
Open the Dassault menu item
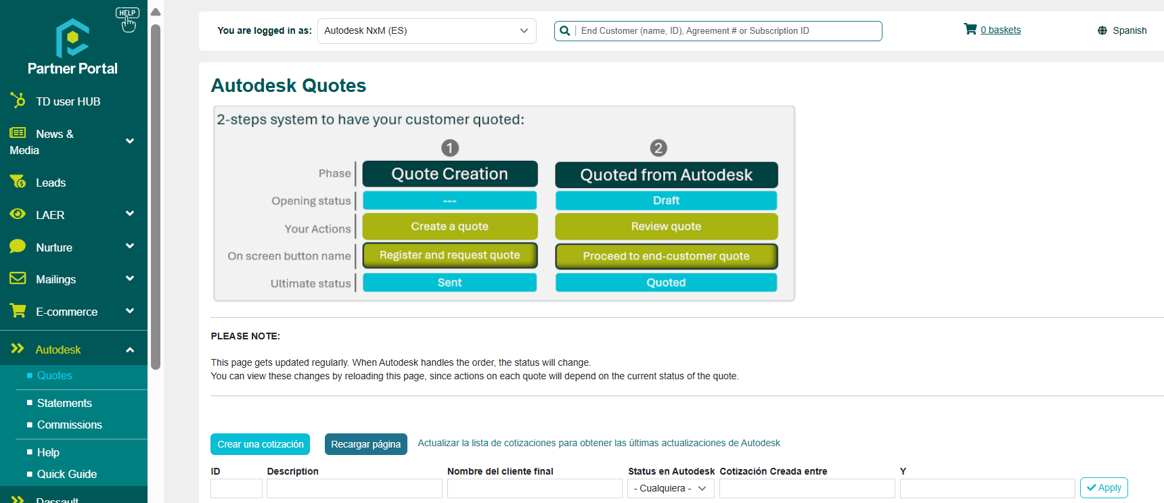(x=57, y=500)
